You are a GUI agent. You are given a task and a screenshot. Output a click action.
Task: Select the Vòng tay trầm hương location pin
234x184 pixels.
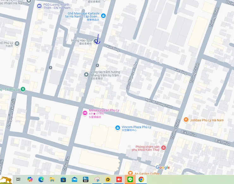coord(86,74)
